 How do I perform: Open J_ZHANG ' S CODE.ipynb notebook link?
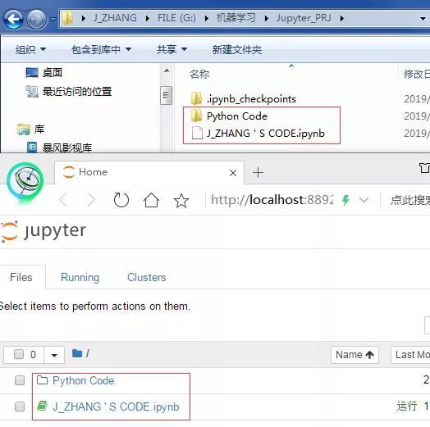point(116,407)
